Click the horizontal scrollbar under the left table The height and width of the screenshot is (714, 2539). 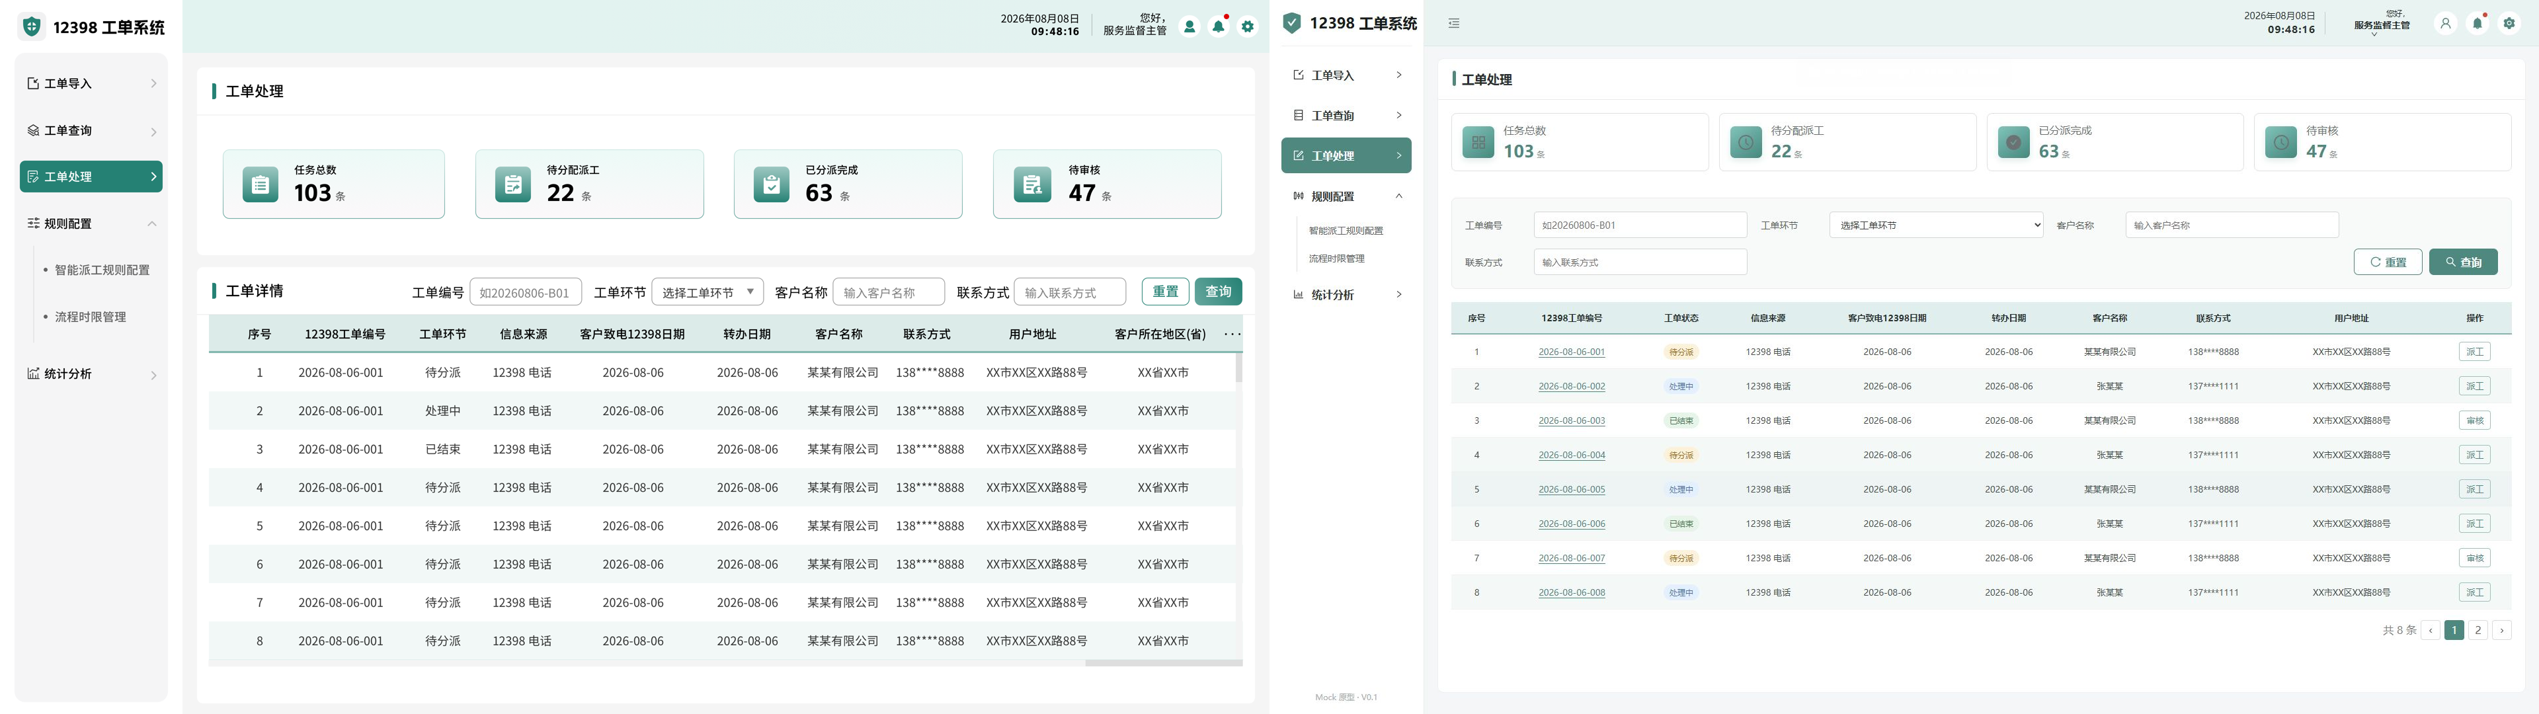point(1163,664)
